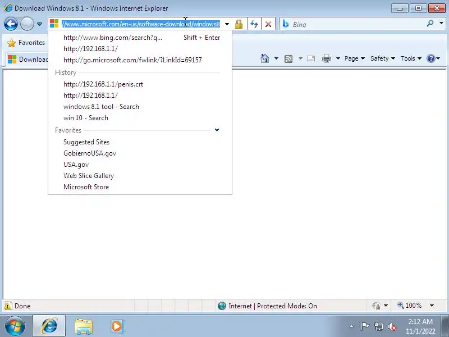Click the Bing logo in search box

coord(286,24)
